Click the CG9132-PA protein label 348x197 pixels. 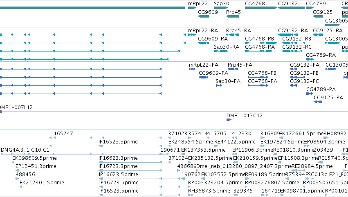point(305,65)
